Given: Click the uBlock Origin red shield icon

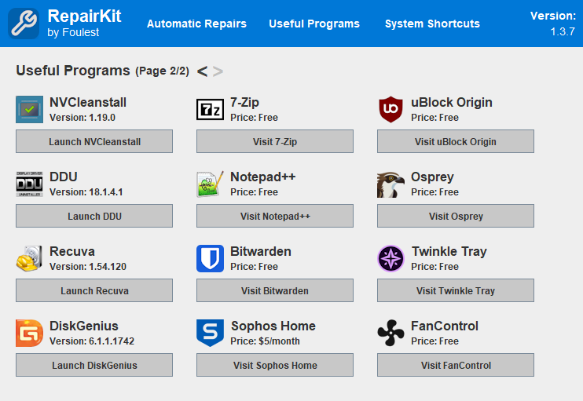Looking at the screenshot, I should tap(390, 110).
